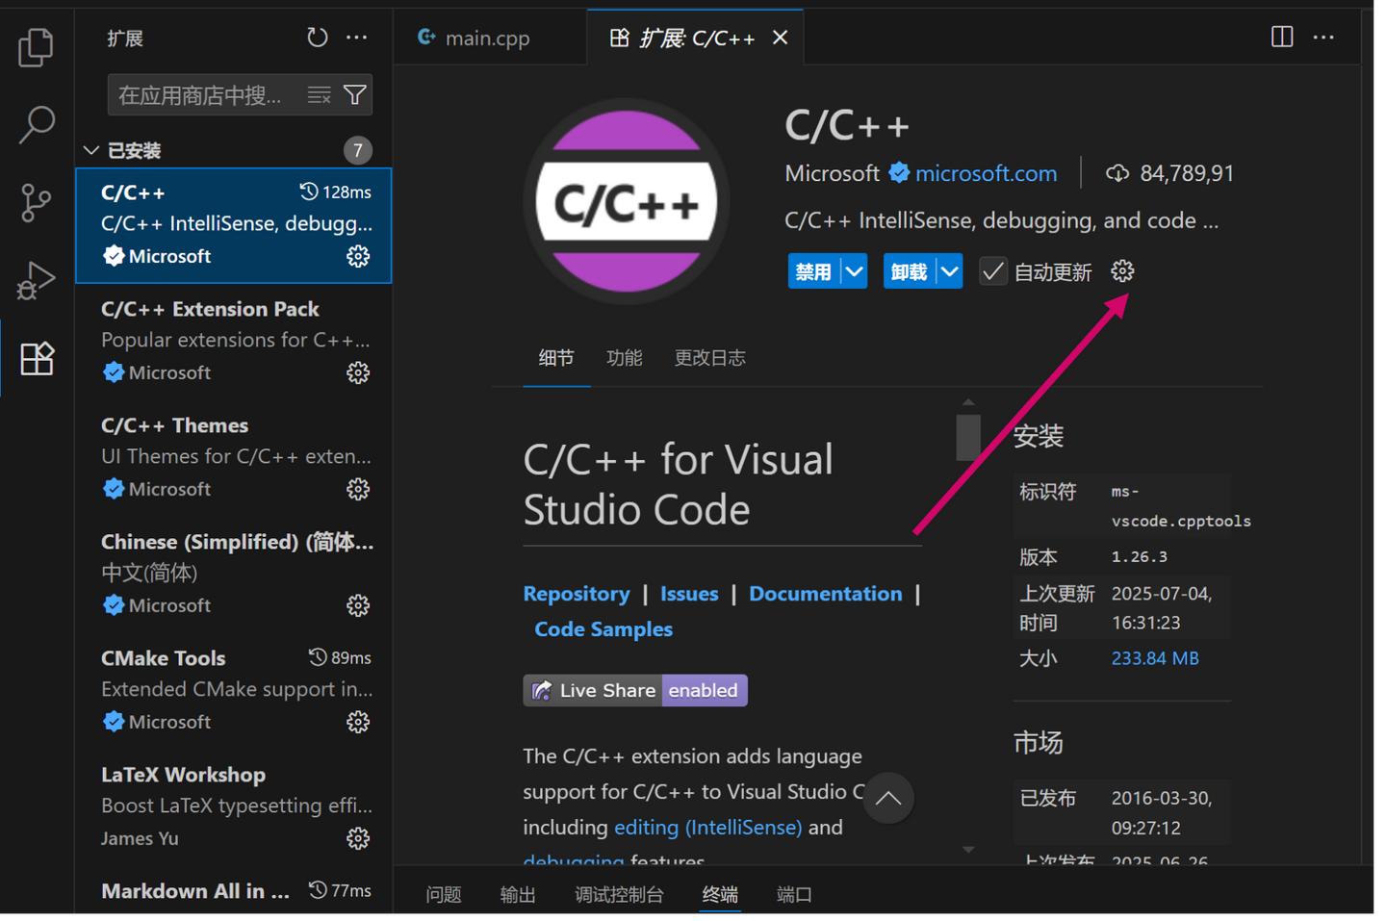Clear extensions search results icon
The width and height of the screenshot is (1386, 921).
[x=319, y=94]
